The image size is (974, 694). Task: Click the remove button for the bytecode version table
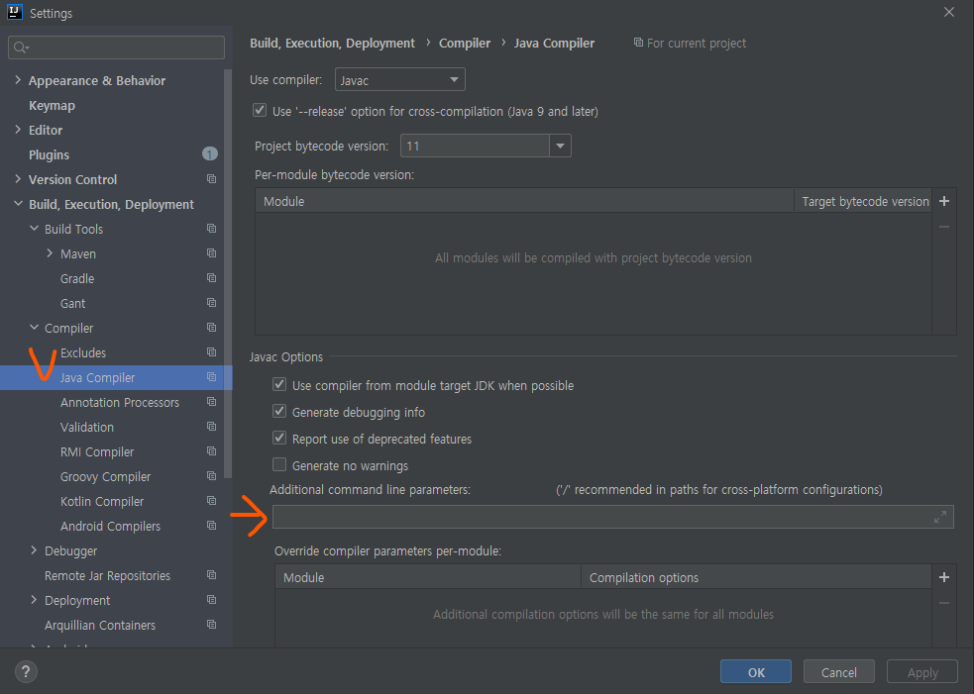(944, 227)
